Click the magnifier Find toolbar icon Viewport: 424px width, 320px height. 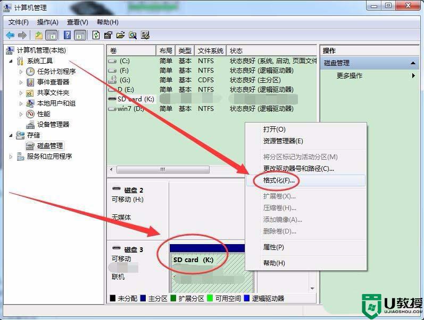(x=132, y=35)
